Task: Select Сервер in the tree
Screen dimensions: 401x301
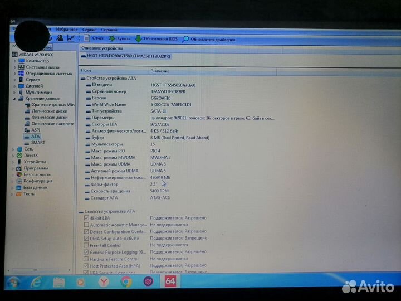Action: (29, 80)
